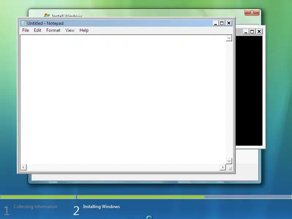Screen dimensions: 292x219
Task: Close the Untitled - Notepad window
Action: [x=229, y=23]
